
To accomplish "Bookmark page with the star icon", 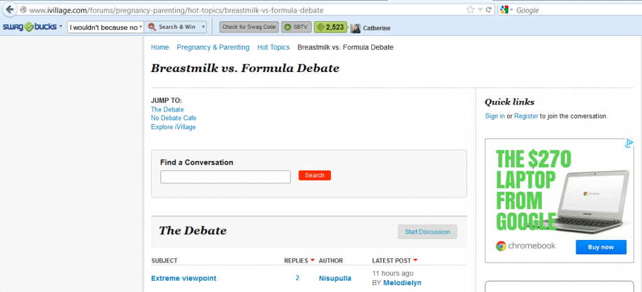I will point(470,10).
